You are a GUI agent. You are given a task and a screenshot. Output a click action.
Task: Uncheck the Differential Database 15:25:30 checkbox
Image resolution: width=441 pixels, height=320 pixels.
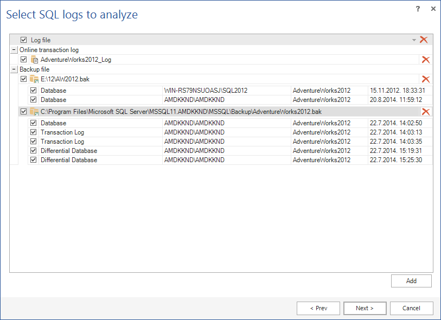coord(34,160)
